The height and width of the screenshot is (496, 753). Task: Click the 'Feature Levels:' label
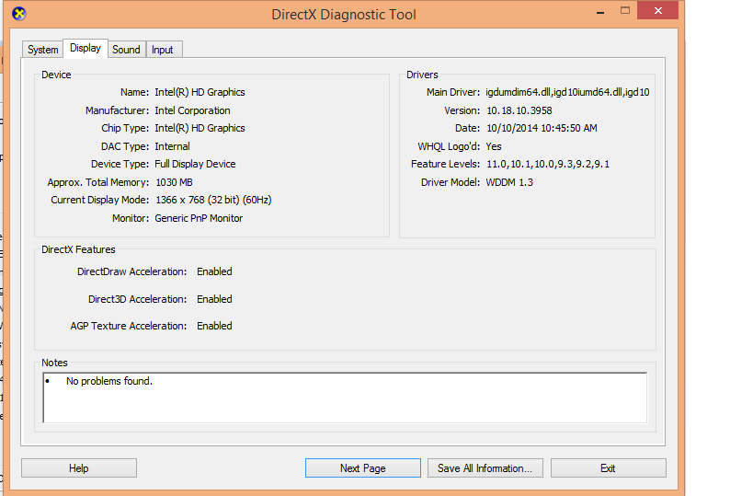coord(445,165)
